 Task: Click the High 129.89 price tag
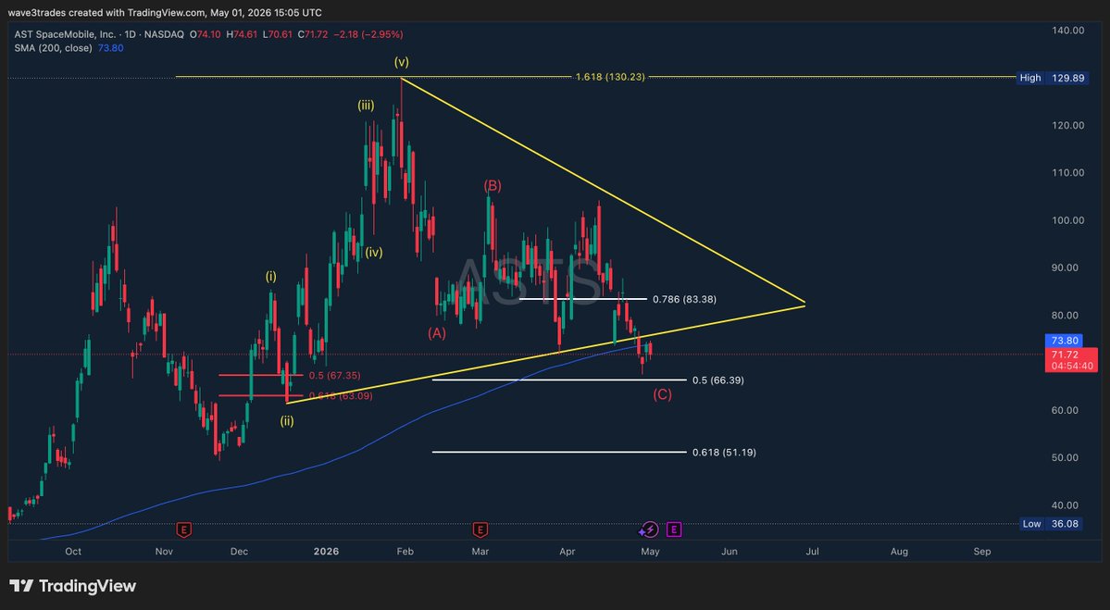[1051, 78]
